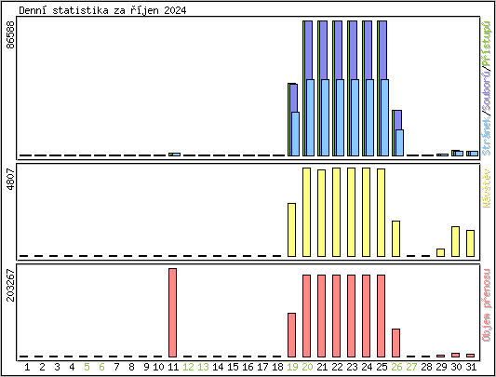Click the purple files bar for day 25
The image size is (496, 377).
pos(382,50)
